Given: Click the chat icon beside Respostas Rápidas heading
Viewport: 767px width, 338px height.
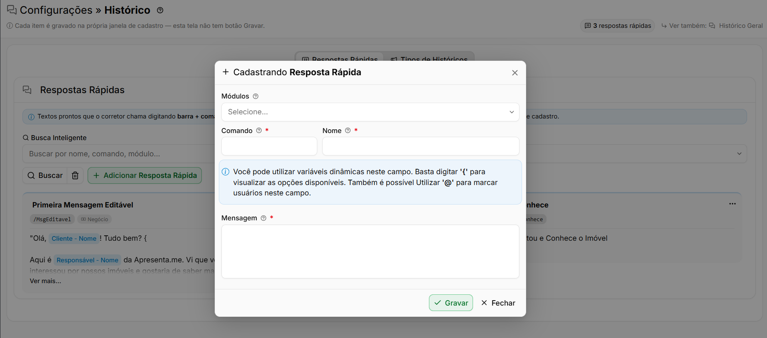Looking at the screenshot, I should tap(27, 90).
